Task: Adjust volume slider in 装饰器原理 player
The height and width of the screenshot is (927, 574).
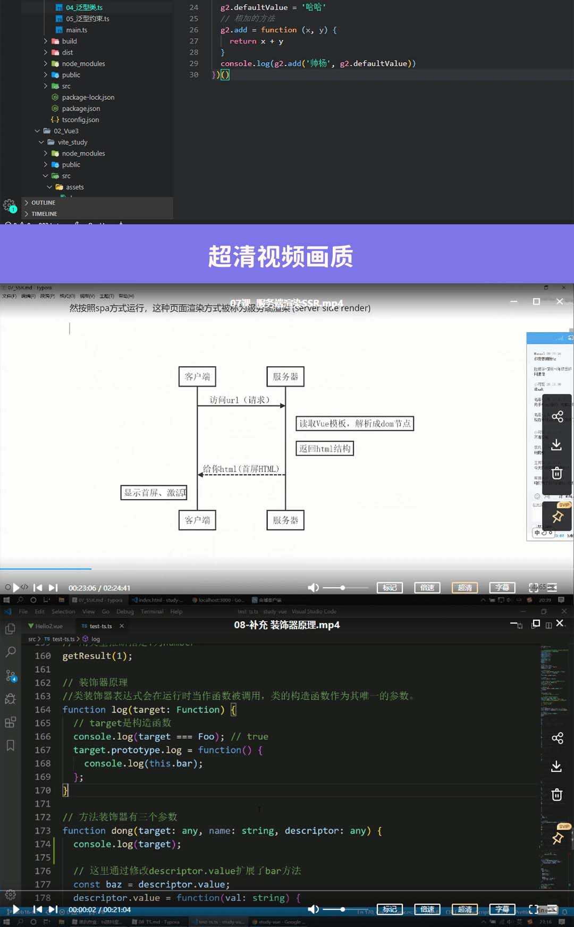Action: 345,909
